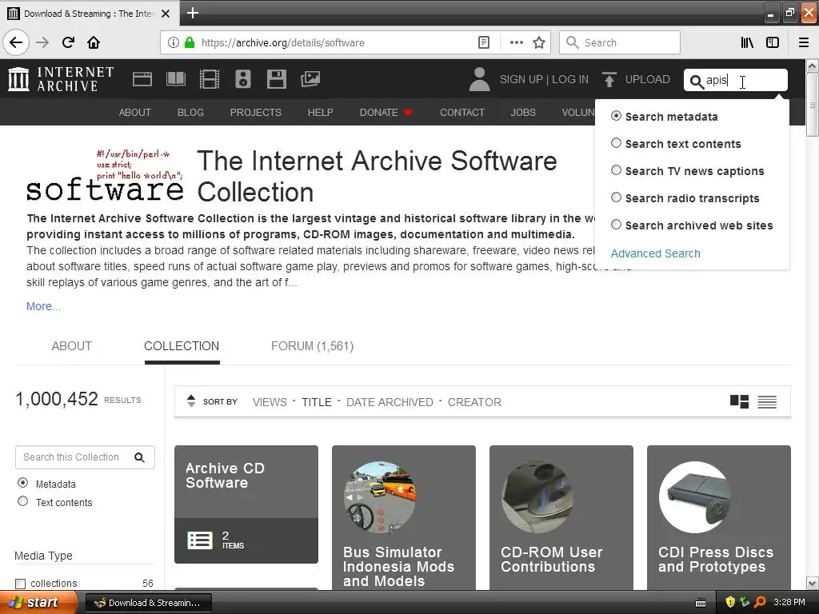The height and width of the screenshot is (614, 819).
Task: Open the CONTACT nav item
Action: tap(462, 112)
